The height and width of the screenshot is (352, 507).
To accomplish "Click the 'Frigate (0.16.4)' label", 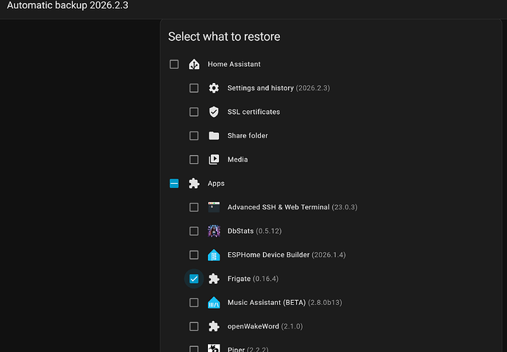I will (253, 279).
